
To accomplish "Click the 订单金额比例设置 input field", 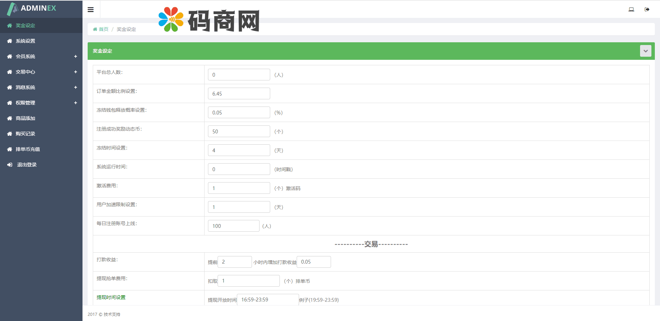I will [x=239, y=93].
